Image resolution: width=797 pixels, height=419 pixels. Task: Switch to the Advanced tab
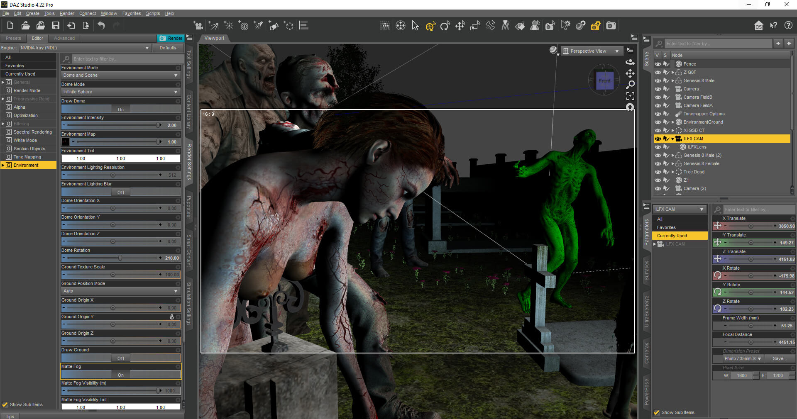coord(64,38)
